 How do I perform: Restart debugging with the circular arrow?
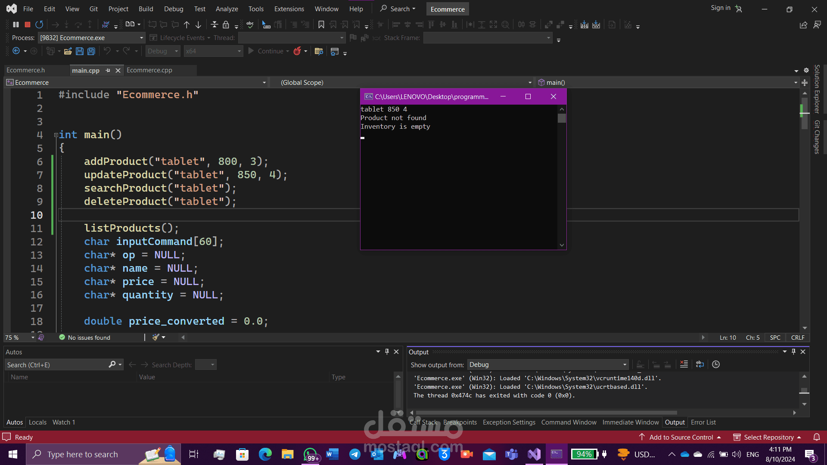tap(39, 25)
